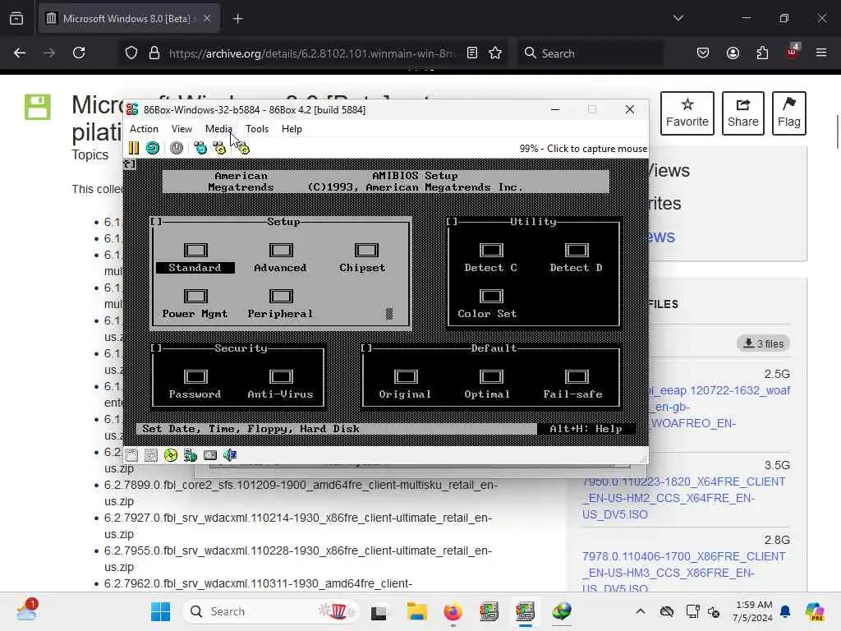The width and height of the screenshot is (841, 631).
Task: Open the 7978.0 X86FRE CLIENT ISO link
Action: click(x=684, y=573)
